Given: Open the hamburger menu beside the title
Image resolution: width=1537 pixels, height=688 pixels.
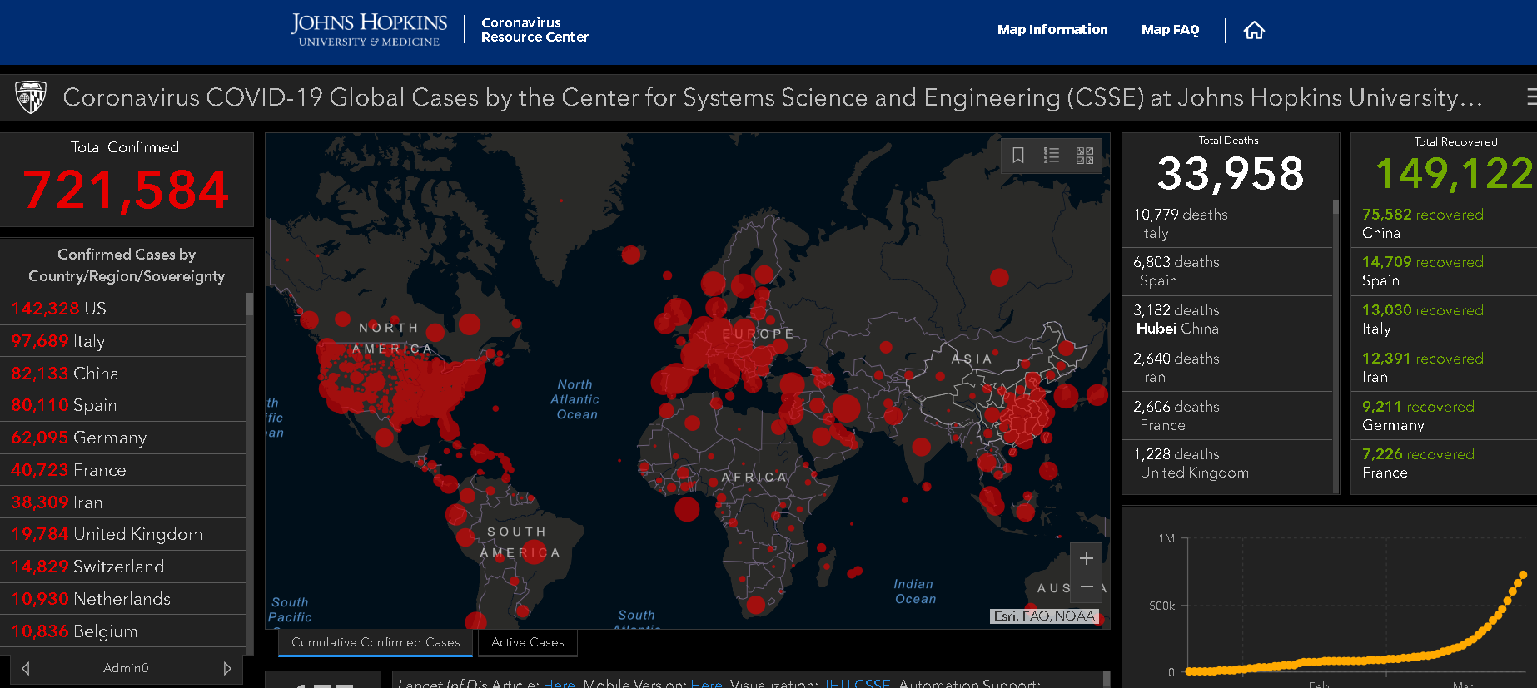Looking at the screenshot, I should click(1531, 97).
